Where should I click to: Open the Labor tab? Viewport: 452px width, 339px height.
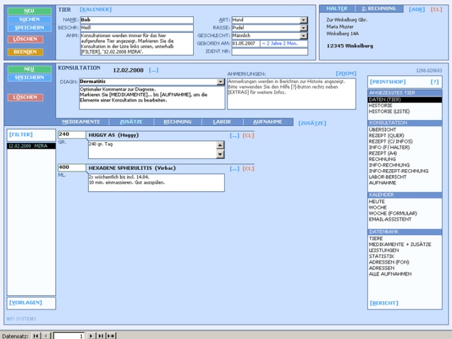[x=222, y=122]
